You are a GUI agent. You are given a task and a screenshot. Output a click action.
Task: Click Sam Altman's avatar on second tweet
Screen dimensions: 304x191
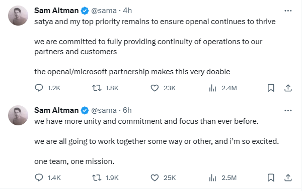[x=18, y=115]
